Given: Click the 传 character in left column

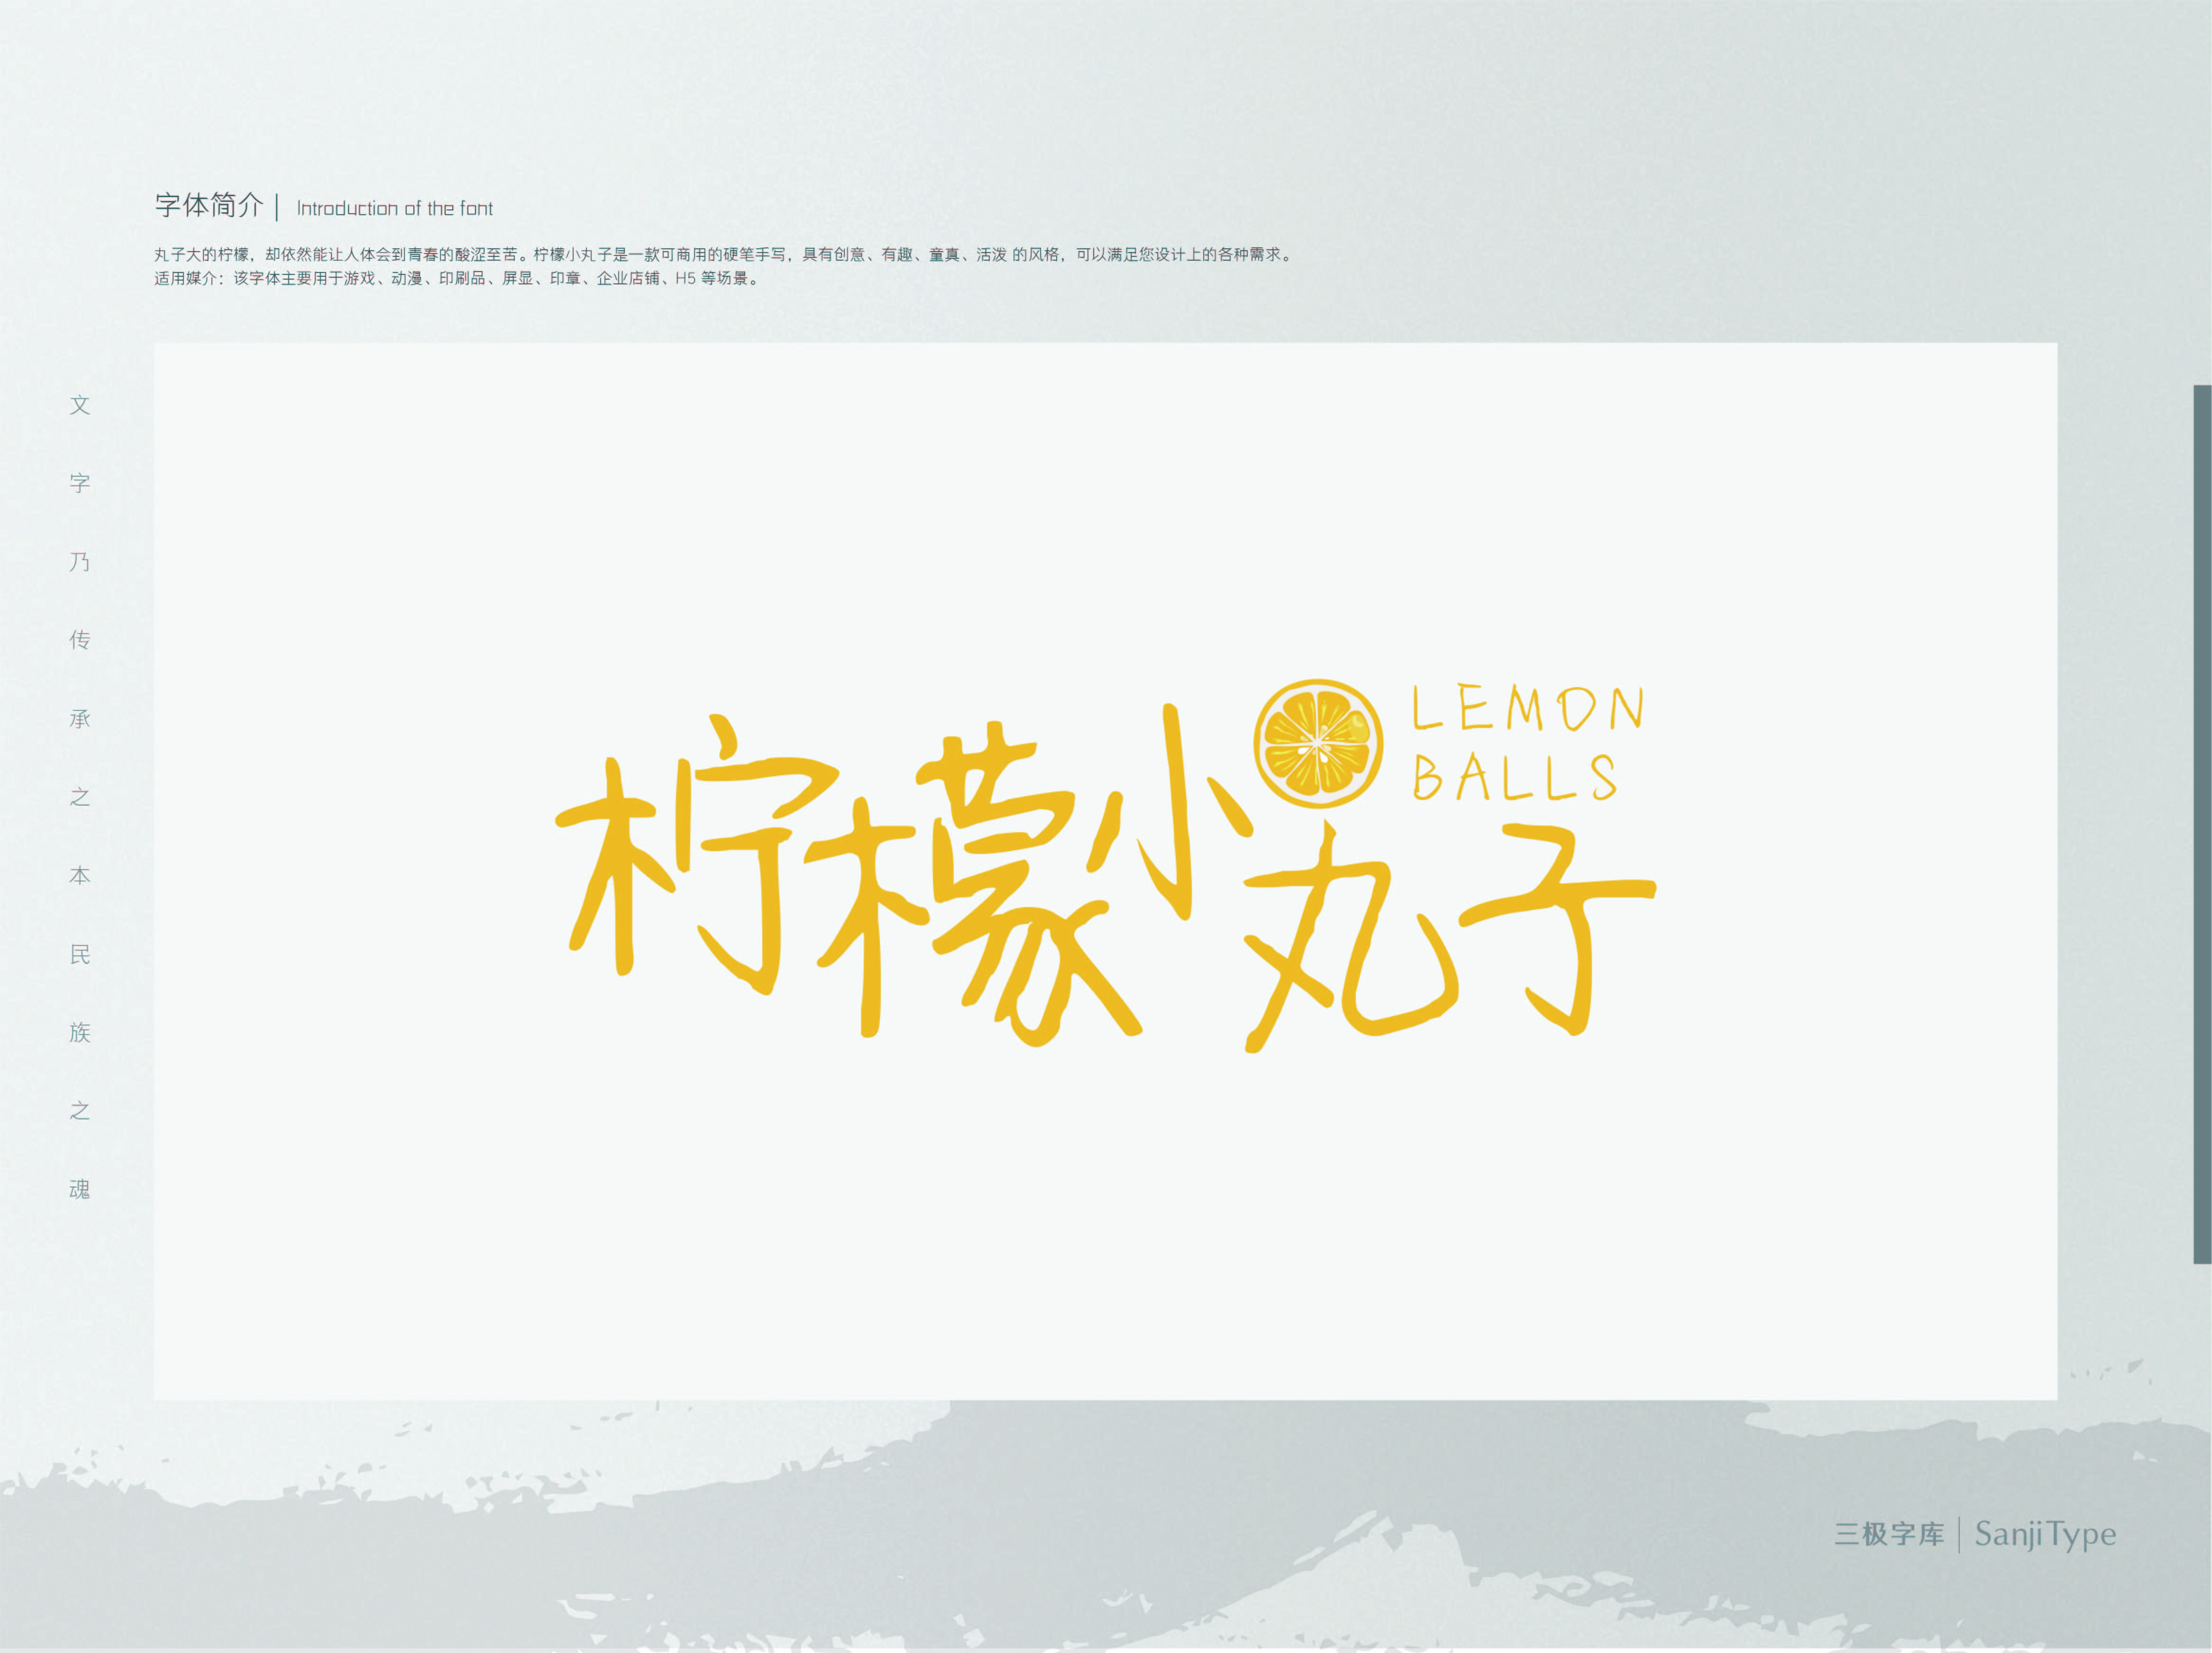Looking at the screenshot, I should pyautogui.click(x=80, y=640).
